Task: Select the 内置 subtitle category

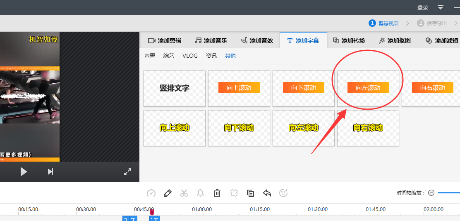Action: pyautogui.click(x=150, y=56)
